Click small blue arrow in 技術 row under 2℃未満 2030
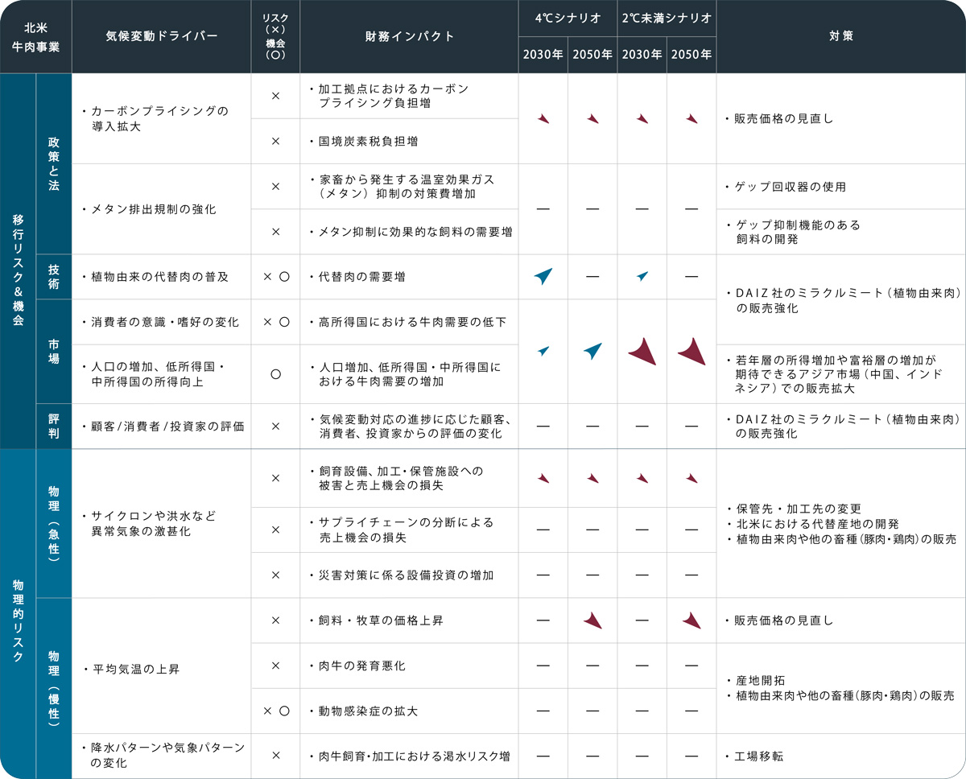This screenshot has height=779, width=966. pos(642,277)
